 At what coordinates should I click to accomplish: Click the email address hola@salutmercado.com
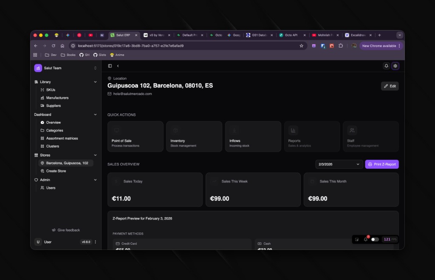coord(132,94)
